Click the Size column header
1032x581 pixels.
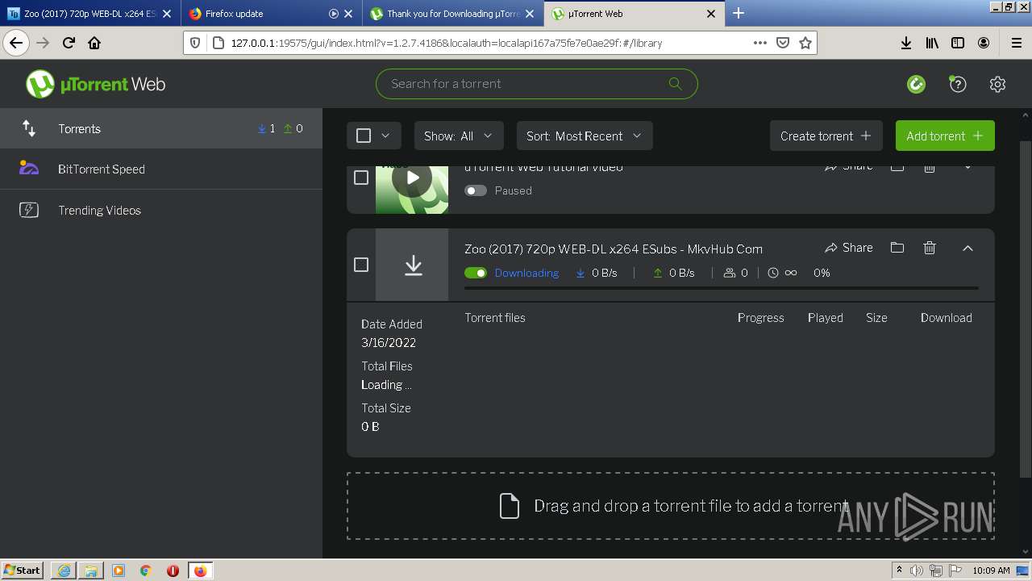(876, 318)
